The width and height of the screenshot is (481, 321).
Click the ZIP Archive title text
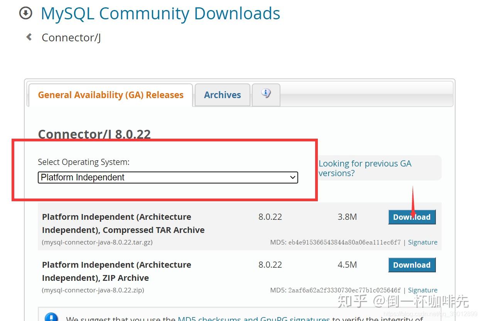click(x=116, y=271)
